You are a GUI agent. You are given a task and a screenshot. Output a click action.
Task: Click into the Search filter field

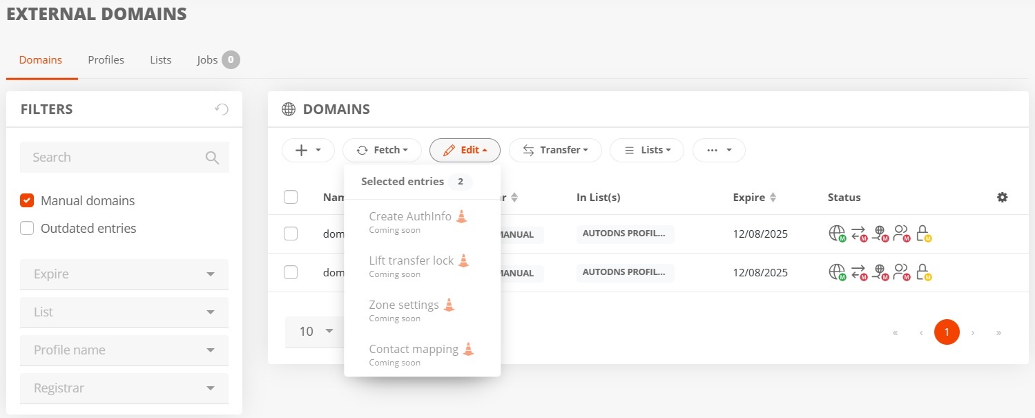click(x=124, y=158)
